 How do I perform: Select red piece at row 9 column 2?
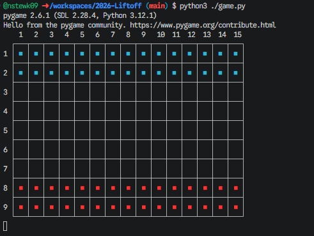[x=36, y=207]
